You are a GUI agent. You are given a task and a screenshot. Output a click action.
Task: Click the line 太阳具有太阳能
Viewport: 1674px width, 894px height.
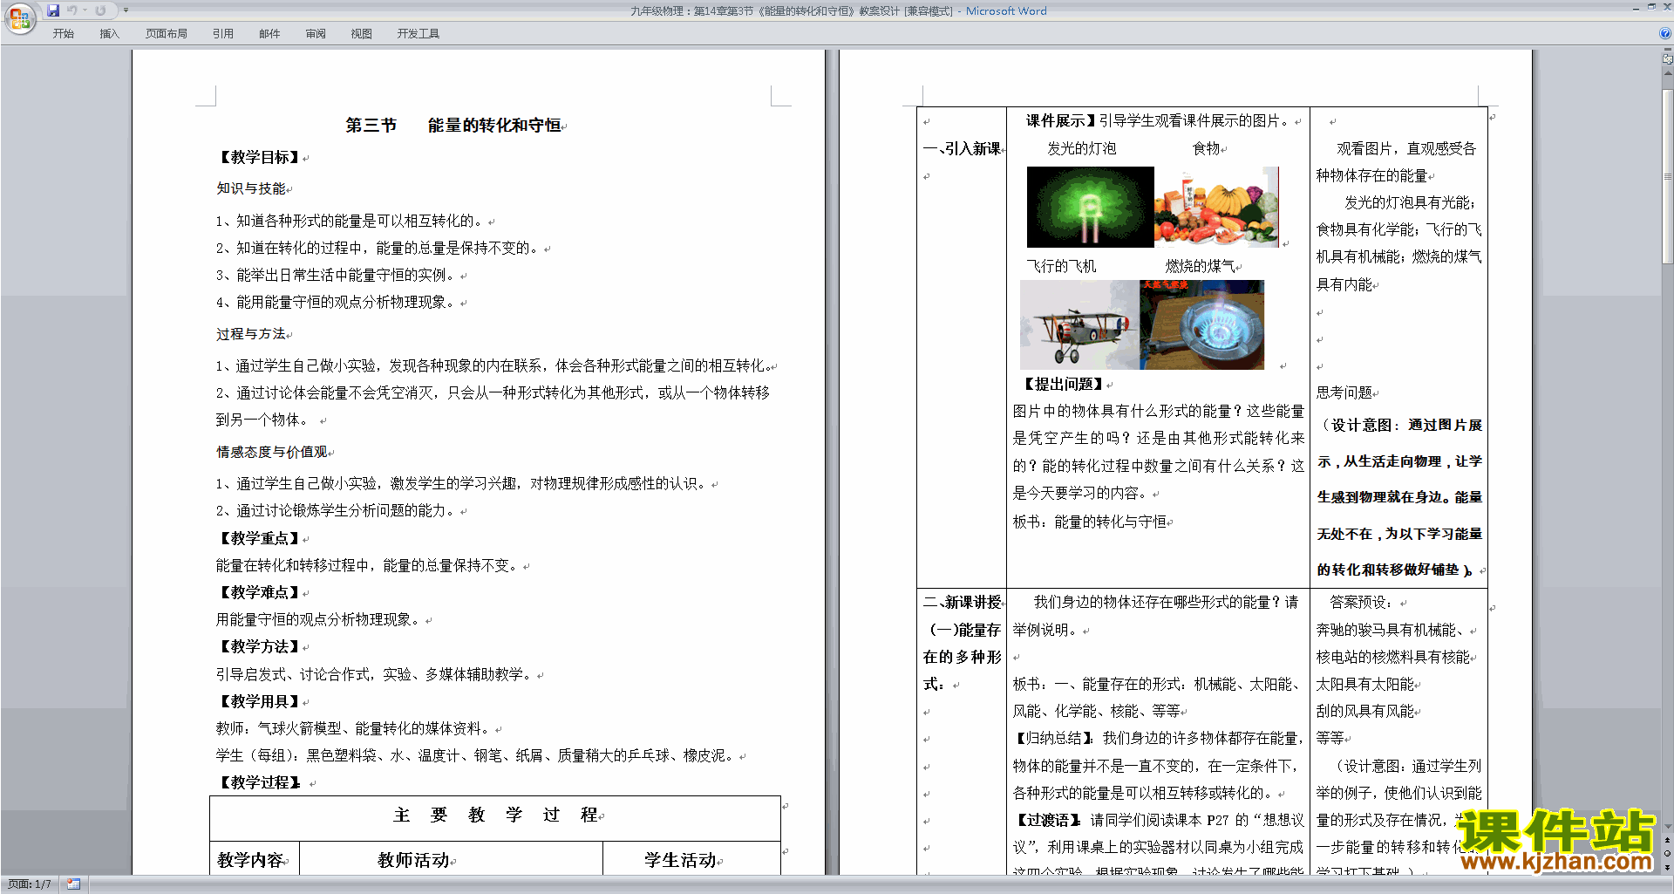[x=1365, y=685]
